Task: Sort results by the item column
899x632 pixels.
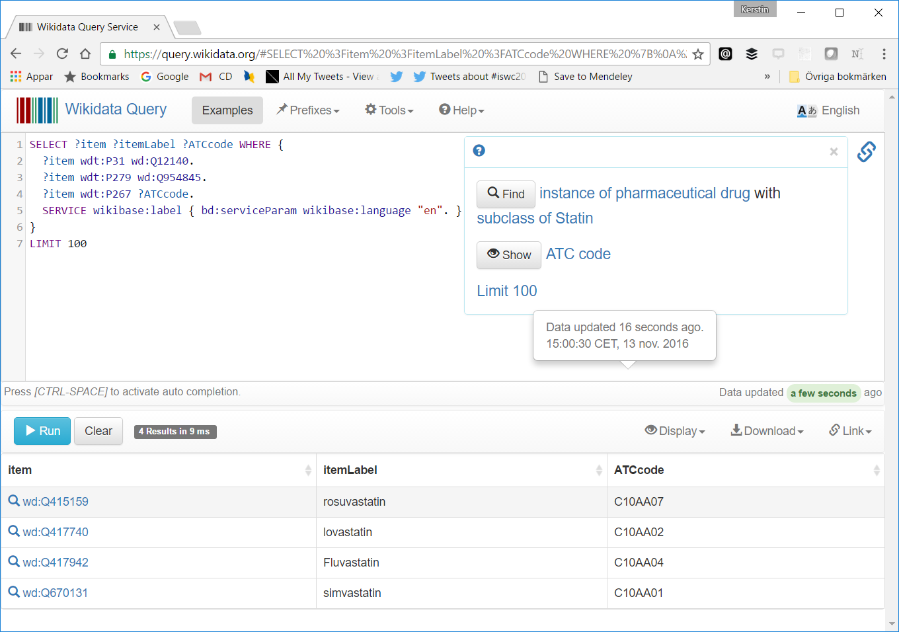Action: point(308,470)
